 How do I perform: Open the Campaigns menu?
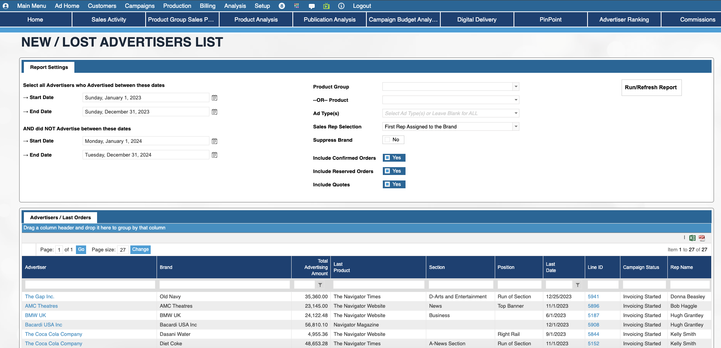(x=140, y=6)
